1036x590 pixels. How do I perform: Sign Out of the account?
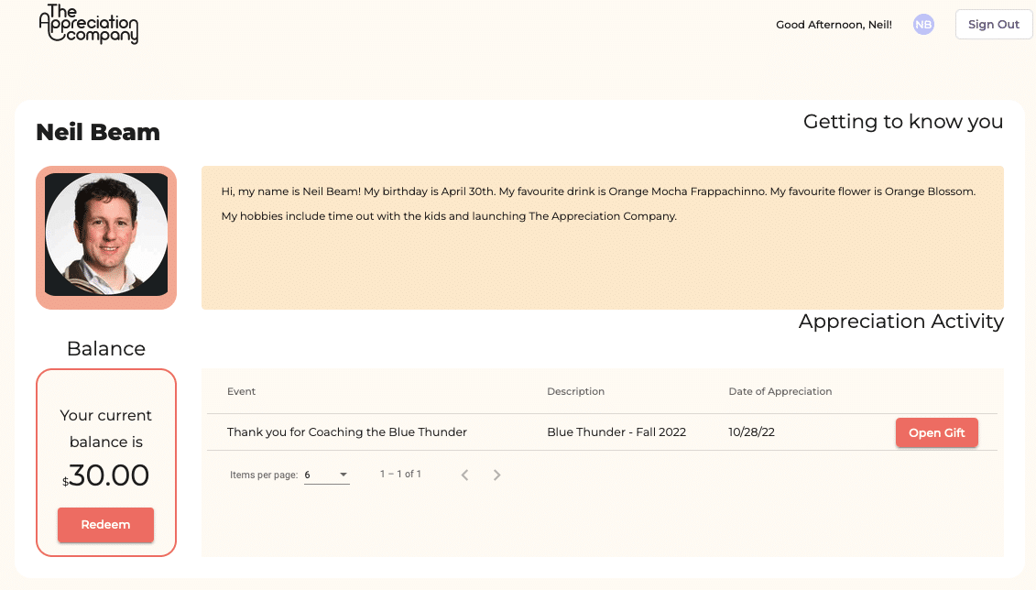click(993, 25)
